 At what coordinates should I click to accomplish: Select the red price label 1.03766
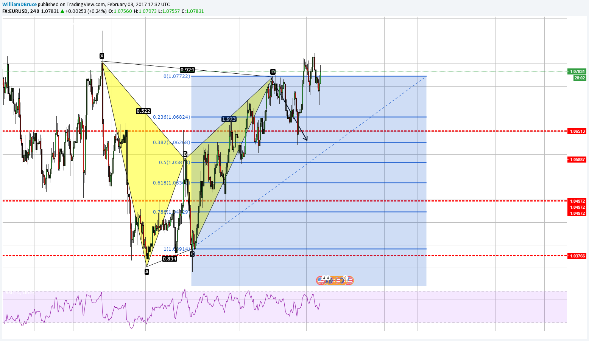[x=577, y=256]
